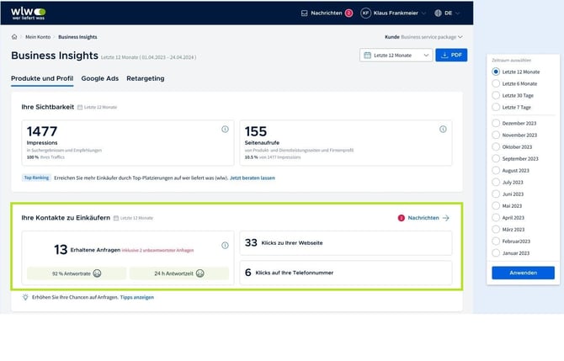
Task: Click the Zeitraum auswählen heading
Action: (x=512, y=61)
